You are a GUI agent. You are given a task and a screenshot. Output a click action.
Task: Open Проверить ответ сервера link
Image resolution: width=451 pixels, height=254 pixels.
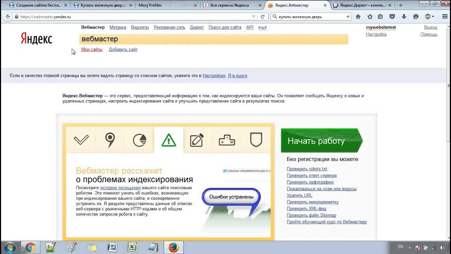tap(311, 175)
